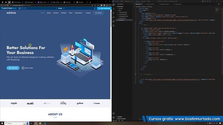Open template in new window icon
Image resolution: width=223 pixels, height=125 pixels.
95,8
